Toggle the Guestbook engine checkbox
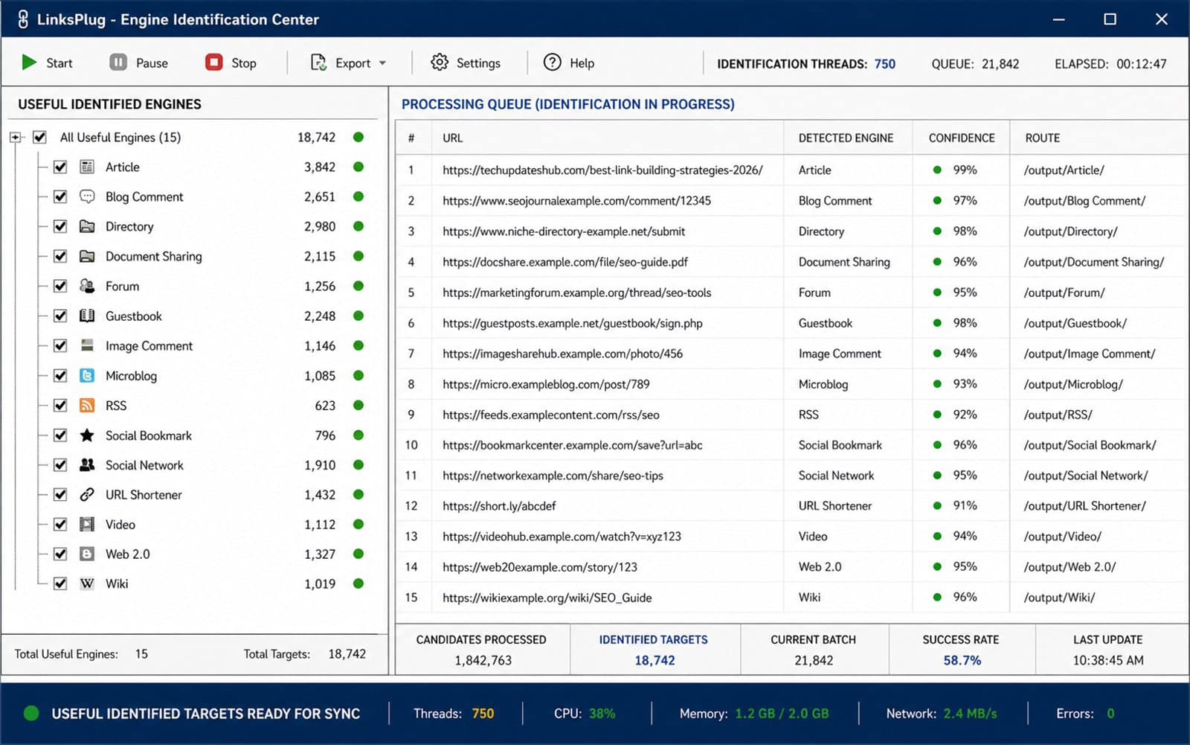 pyautogui.click(x=60, y=316)
